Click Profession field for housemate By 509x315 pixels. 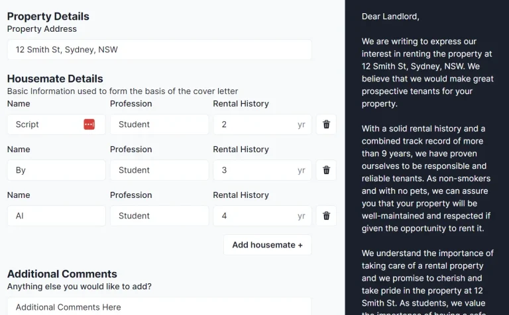coord(159,170)
